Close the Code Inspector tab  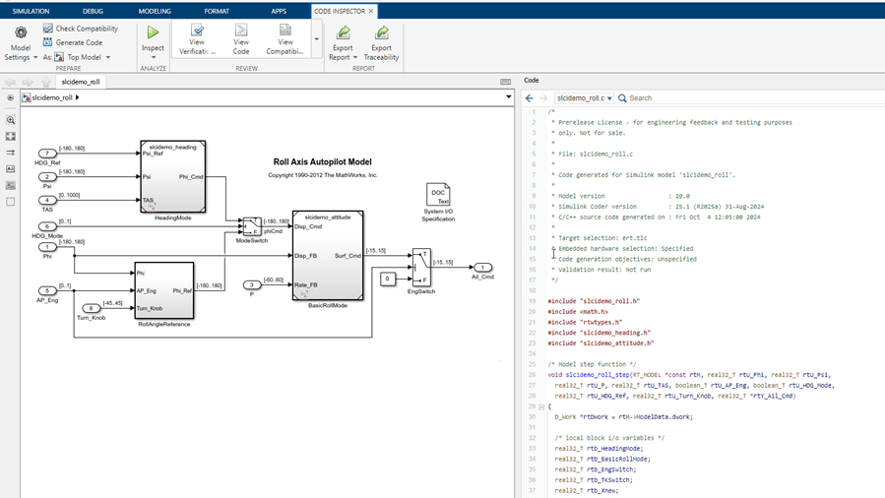coord(371,11)
